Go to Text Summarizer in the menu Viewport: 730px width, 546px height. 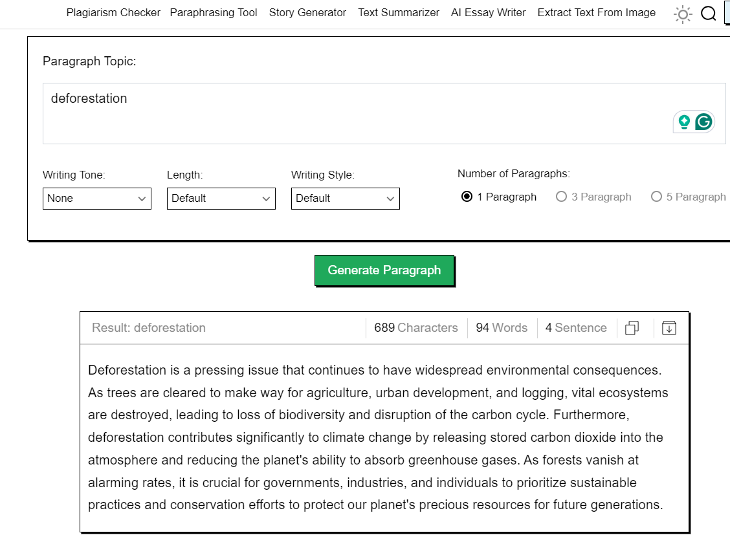(399, 12)
